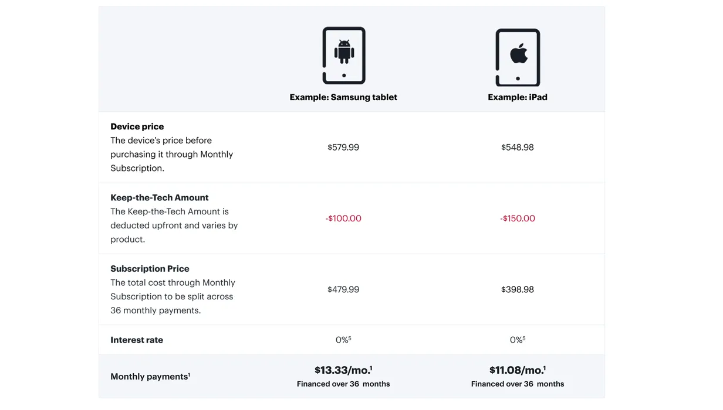Click Financed over 36 months under Samsung
Image resolution: width=723 pixels, height=410 pixels.
pyautogui.click(x=343, y=384)
